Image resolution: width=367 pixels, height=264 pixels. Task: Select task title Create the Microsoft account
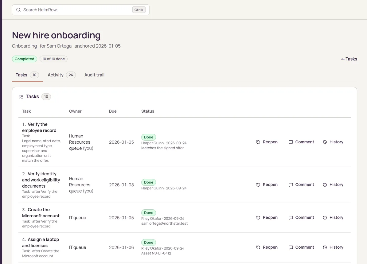[41, 213]
